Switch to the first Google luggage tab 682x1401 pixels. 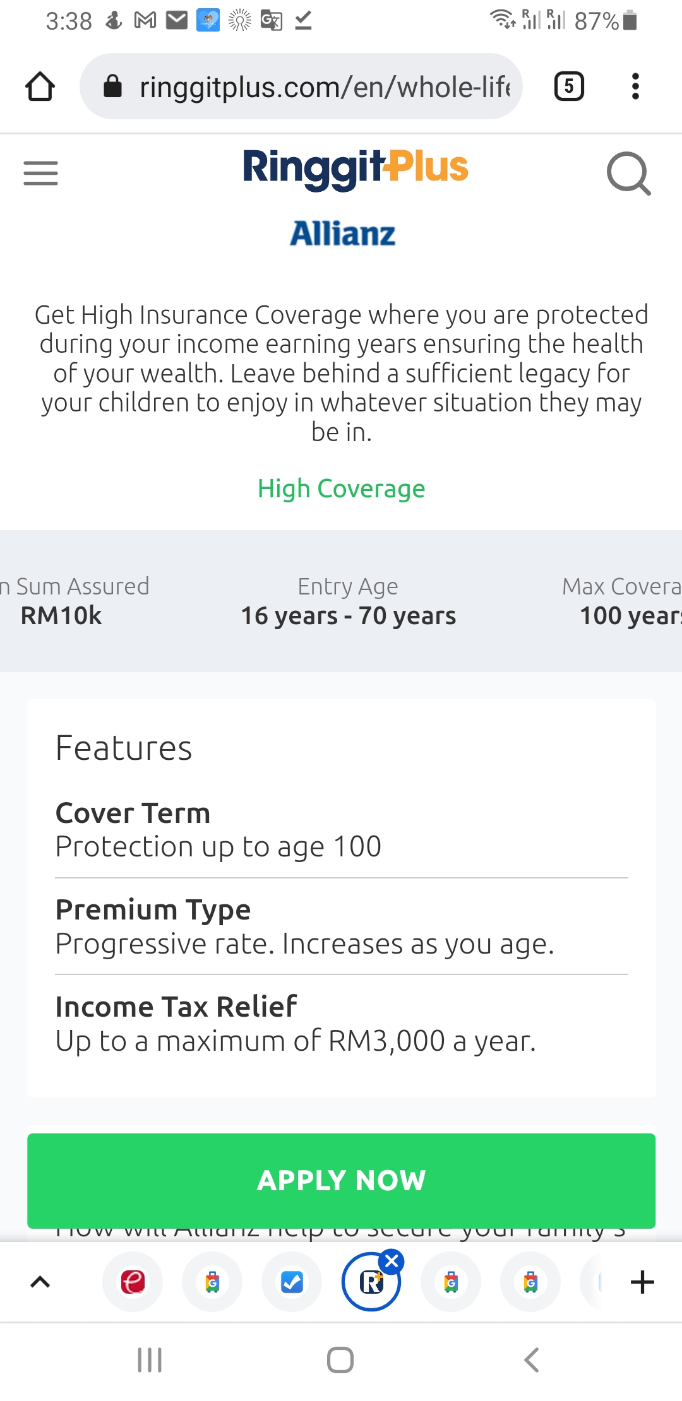pyautogui.click(x=212, y=1282)
